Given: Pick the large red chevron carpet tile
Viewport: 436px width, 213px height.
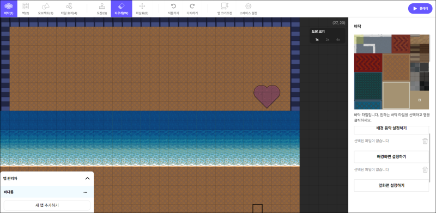Looking at the screenshot, I should (x=368, y=63).
